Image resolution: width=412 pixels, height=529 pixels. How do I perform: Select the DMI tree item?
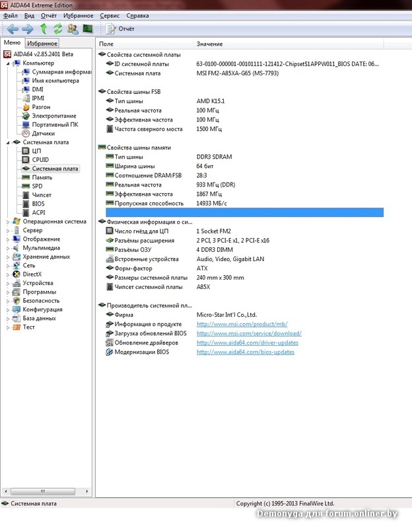(38, 89)
